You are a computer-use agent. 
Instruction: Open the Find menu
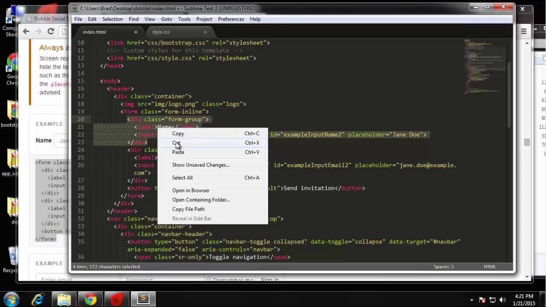134,19
